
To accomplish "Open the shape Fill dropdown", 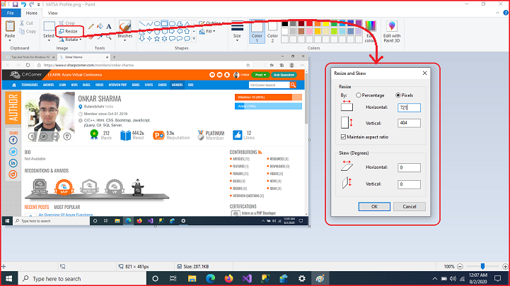I will click(x=207, y=32).
